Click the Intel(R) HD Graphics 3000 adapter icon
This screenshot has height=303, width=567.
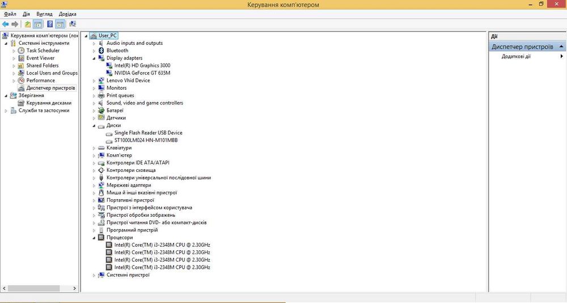point(109,65)
